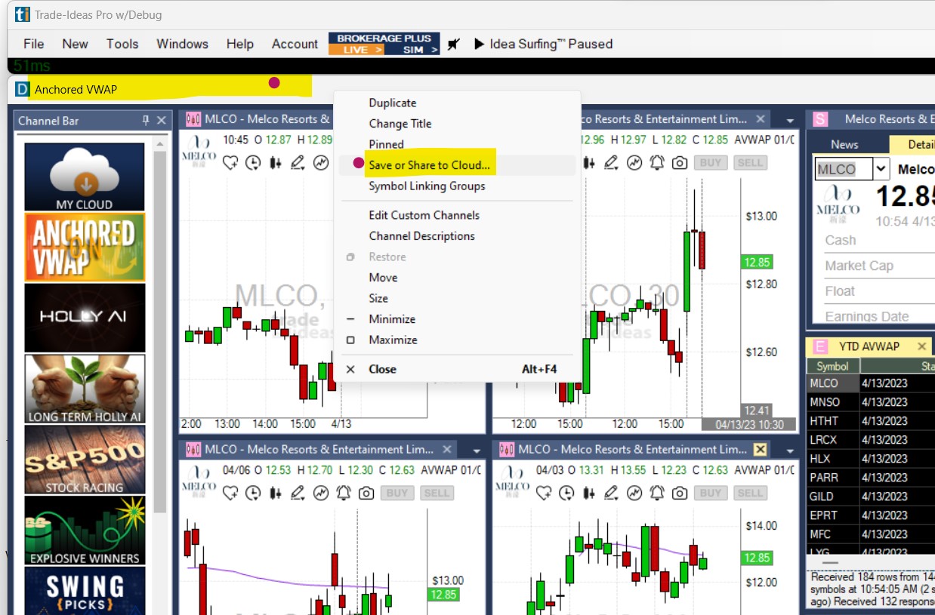Resume Idea Surfing with the play button

click(479, 44)
